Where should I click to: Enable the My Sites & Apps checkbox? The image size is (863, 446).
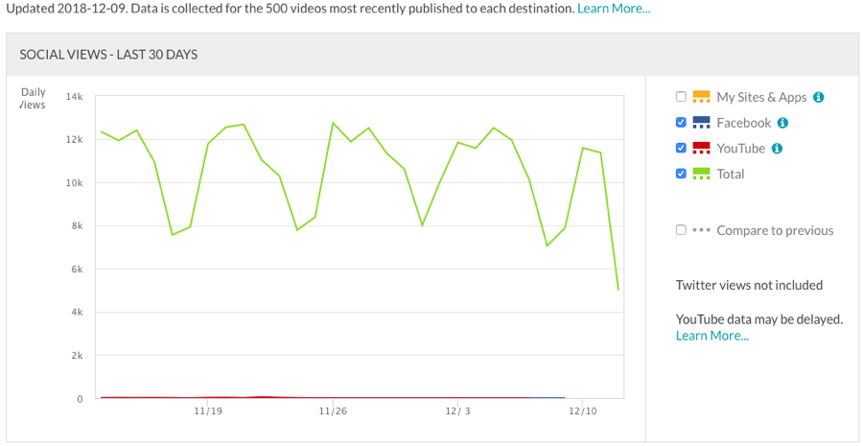pos(681,97)
